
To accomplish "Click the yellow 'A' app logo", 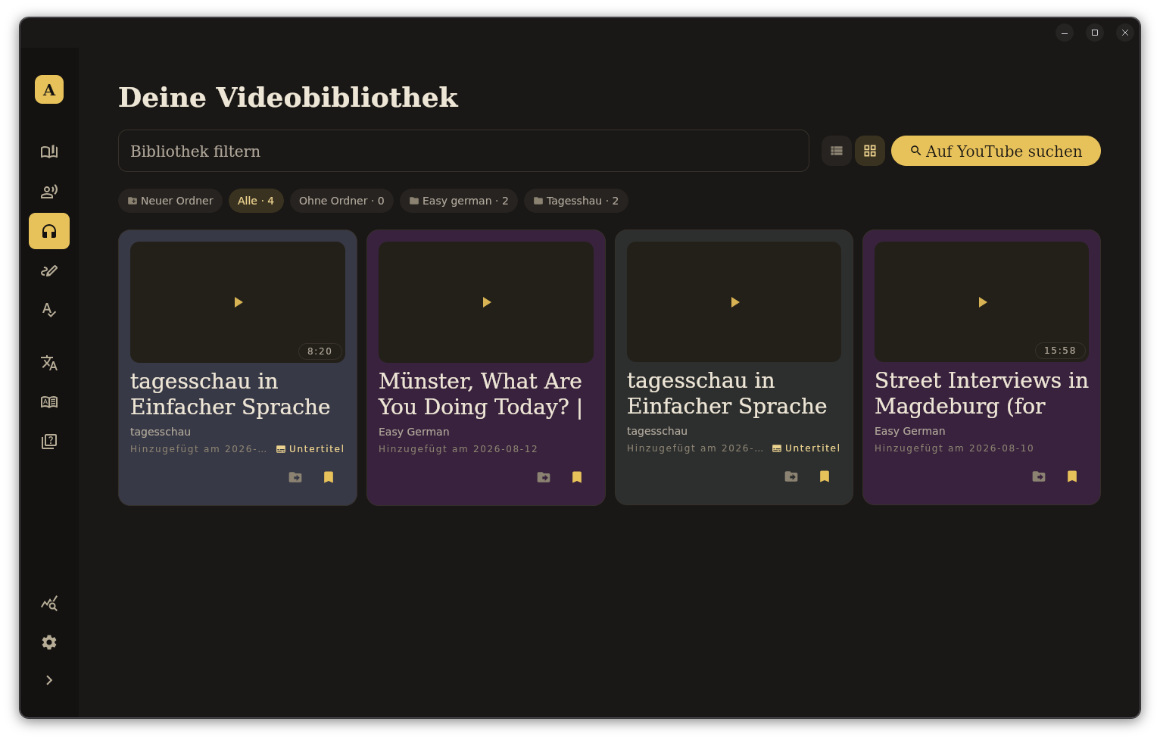I will click(49, 89).
